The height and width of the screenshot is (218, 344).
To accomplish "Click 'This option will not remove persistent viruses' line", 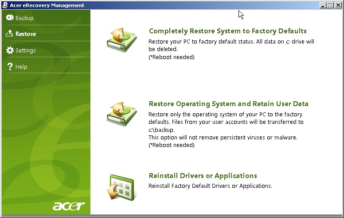I will [223, 137].
